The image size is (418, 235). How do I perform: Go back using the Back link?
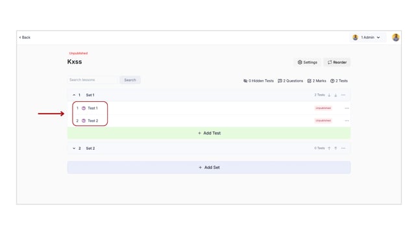point(25,38)
